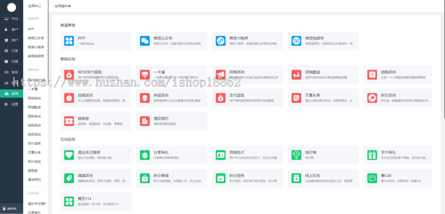Viewport: 445px width, 214px height.
Task: Click the 积分签到 card's calendar-check icon
Action: 221,178
